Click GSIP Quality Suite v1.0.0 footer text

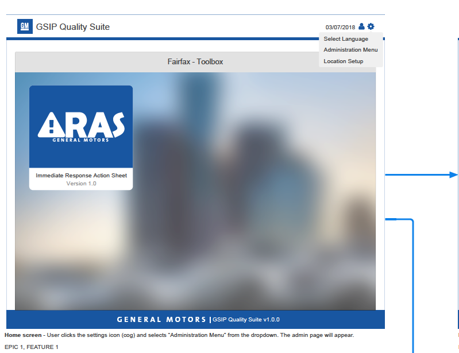[246, 320]
